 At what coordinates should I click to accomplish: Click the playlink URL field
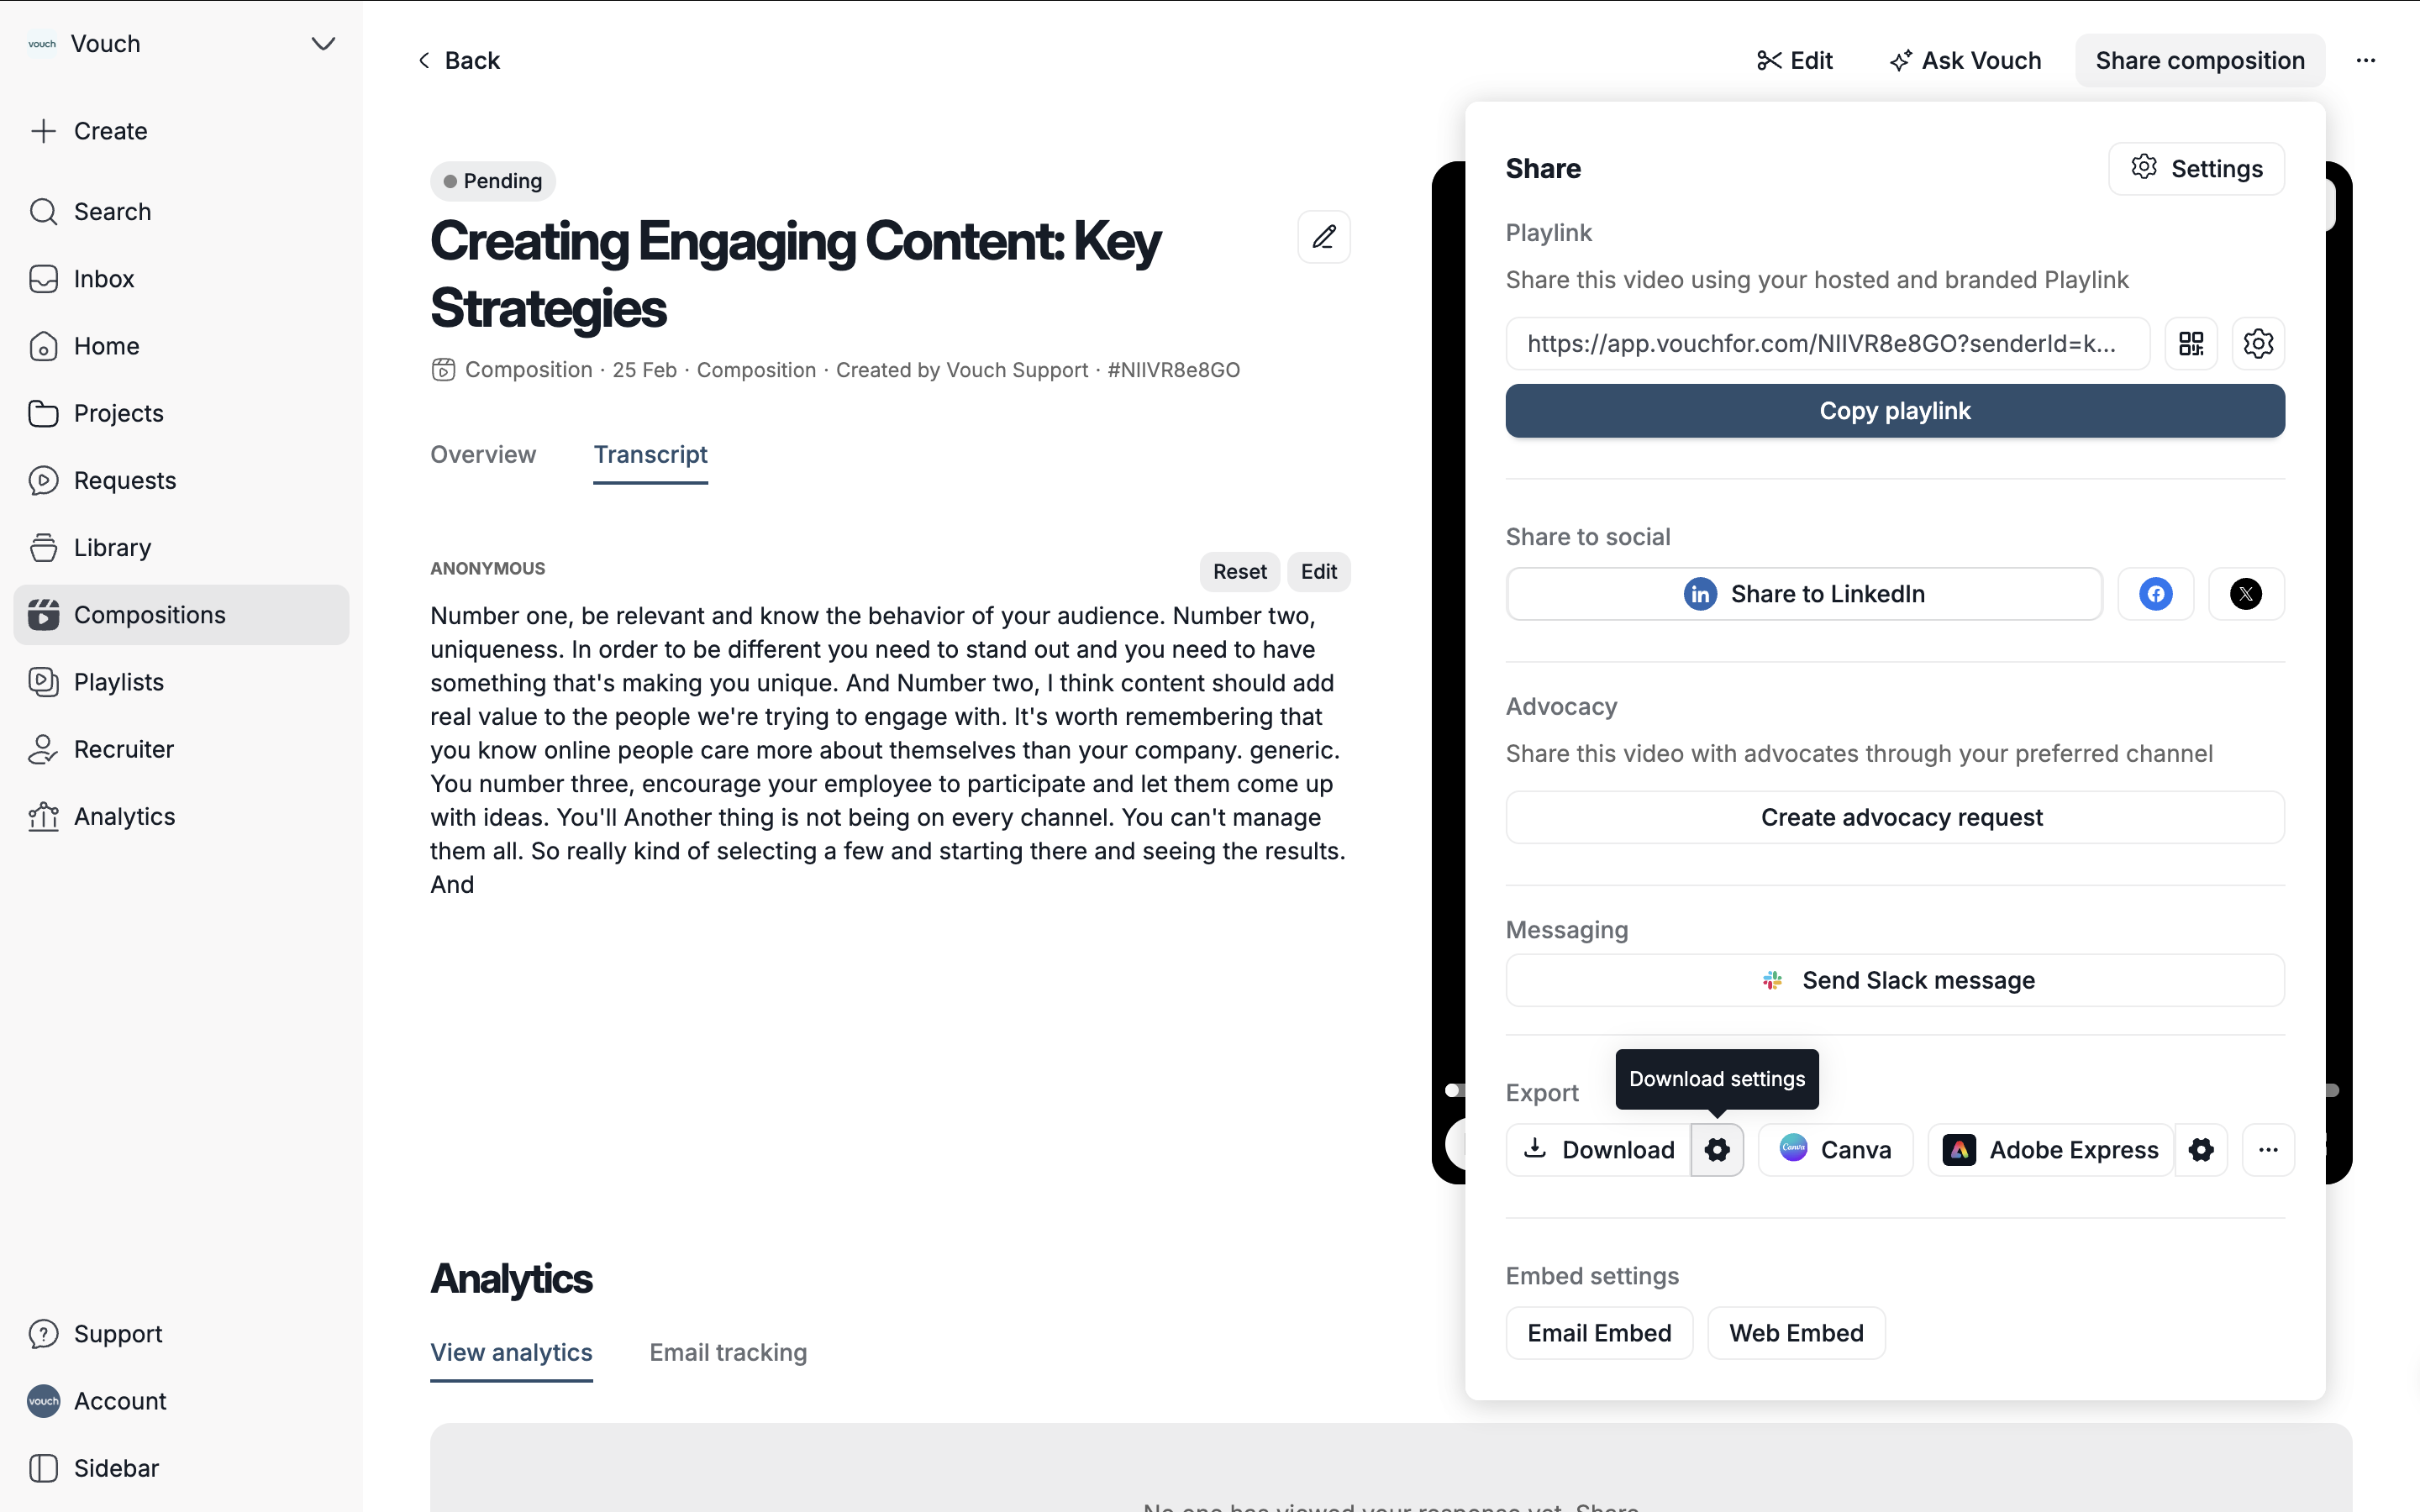[1826, 344]
